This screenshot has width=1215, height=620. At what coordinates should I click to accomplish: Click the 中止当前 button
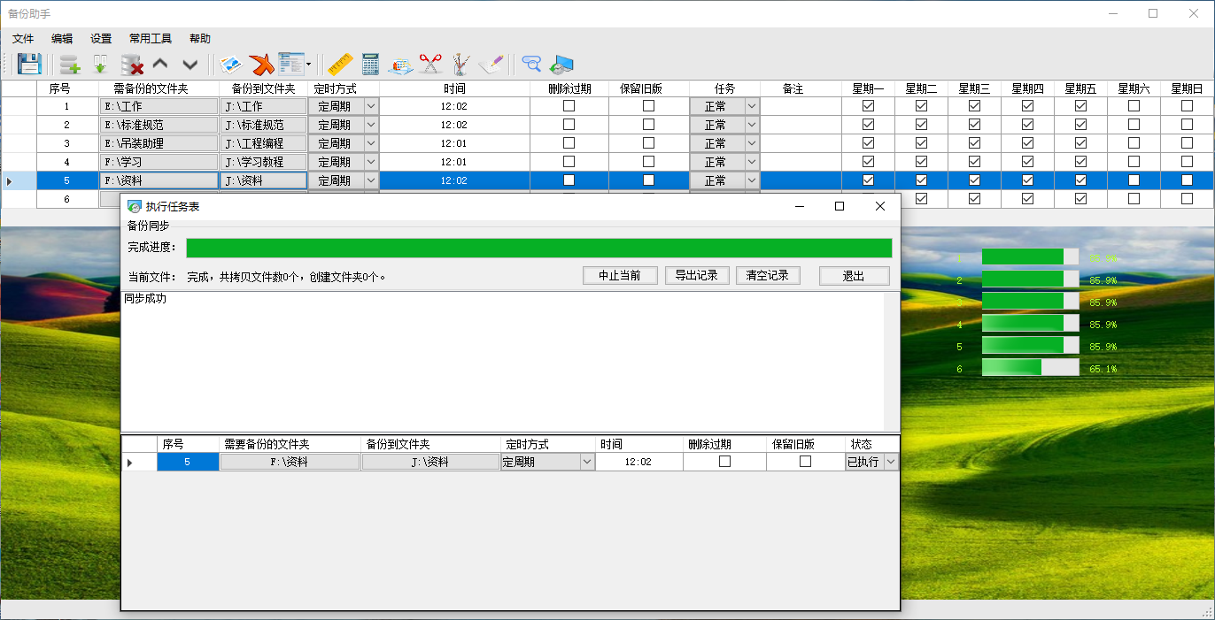point(620,275)
